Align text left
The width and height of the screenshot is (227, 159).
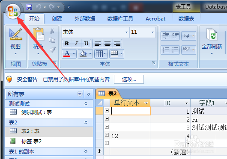click(x=98, y=44)
